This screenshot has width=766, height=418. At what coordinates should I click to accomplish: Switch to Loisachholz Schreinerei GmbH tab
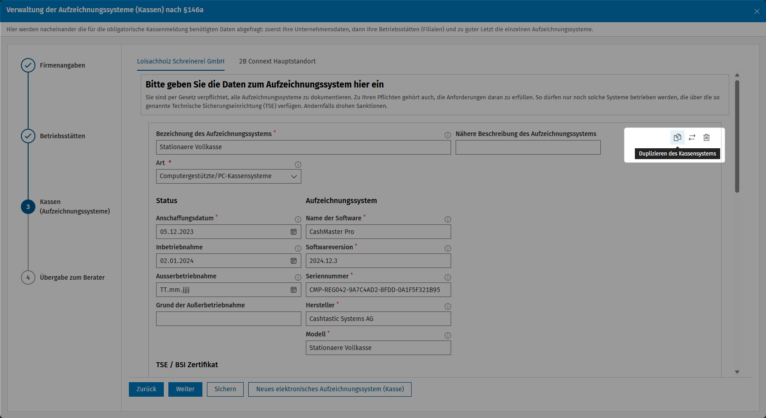181,61
